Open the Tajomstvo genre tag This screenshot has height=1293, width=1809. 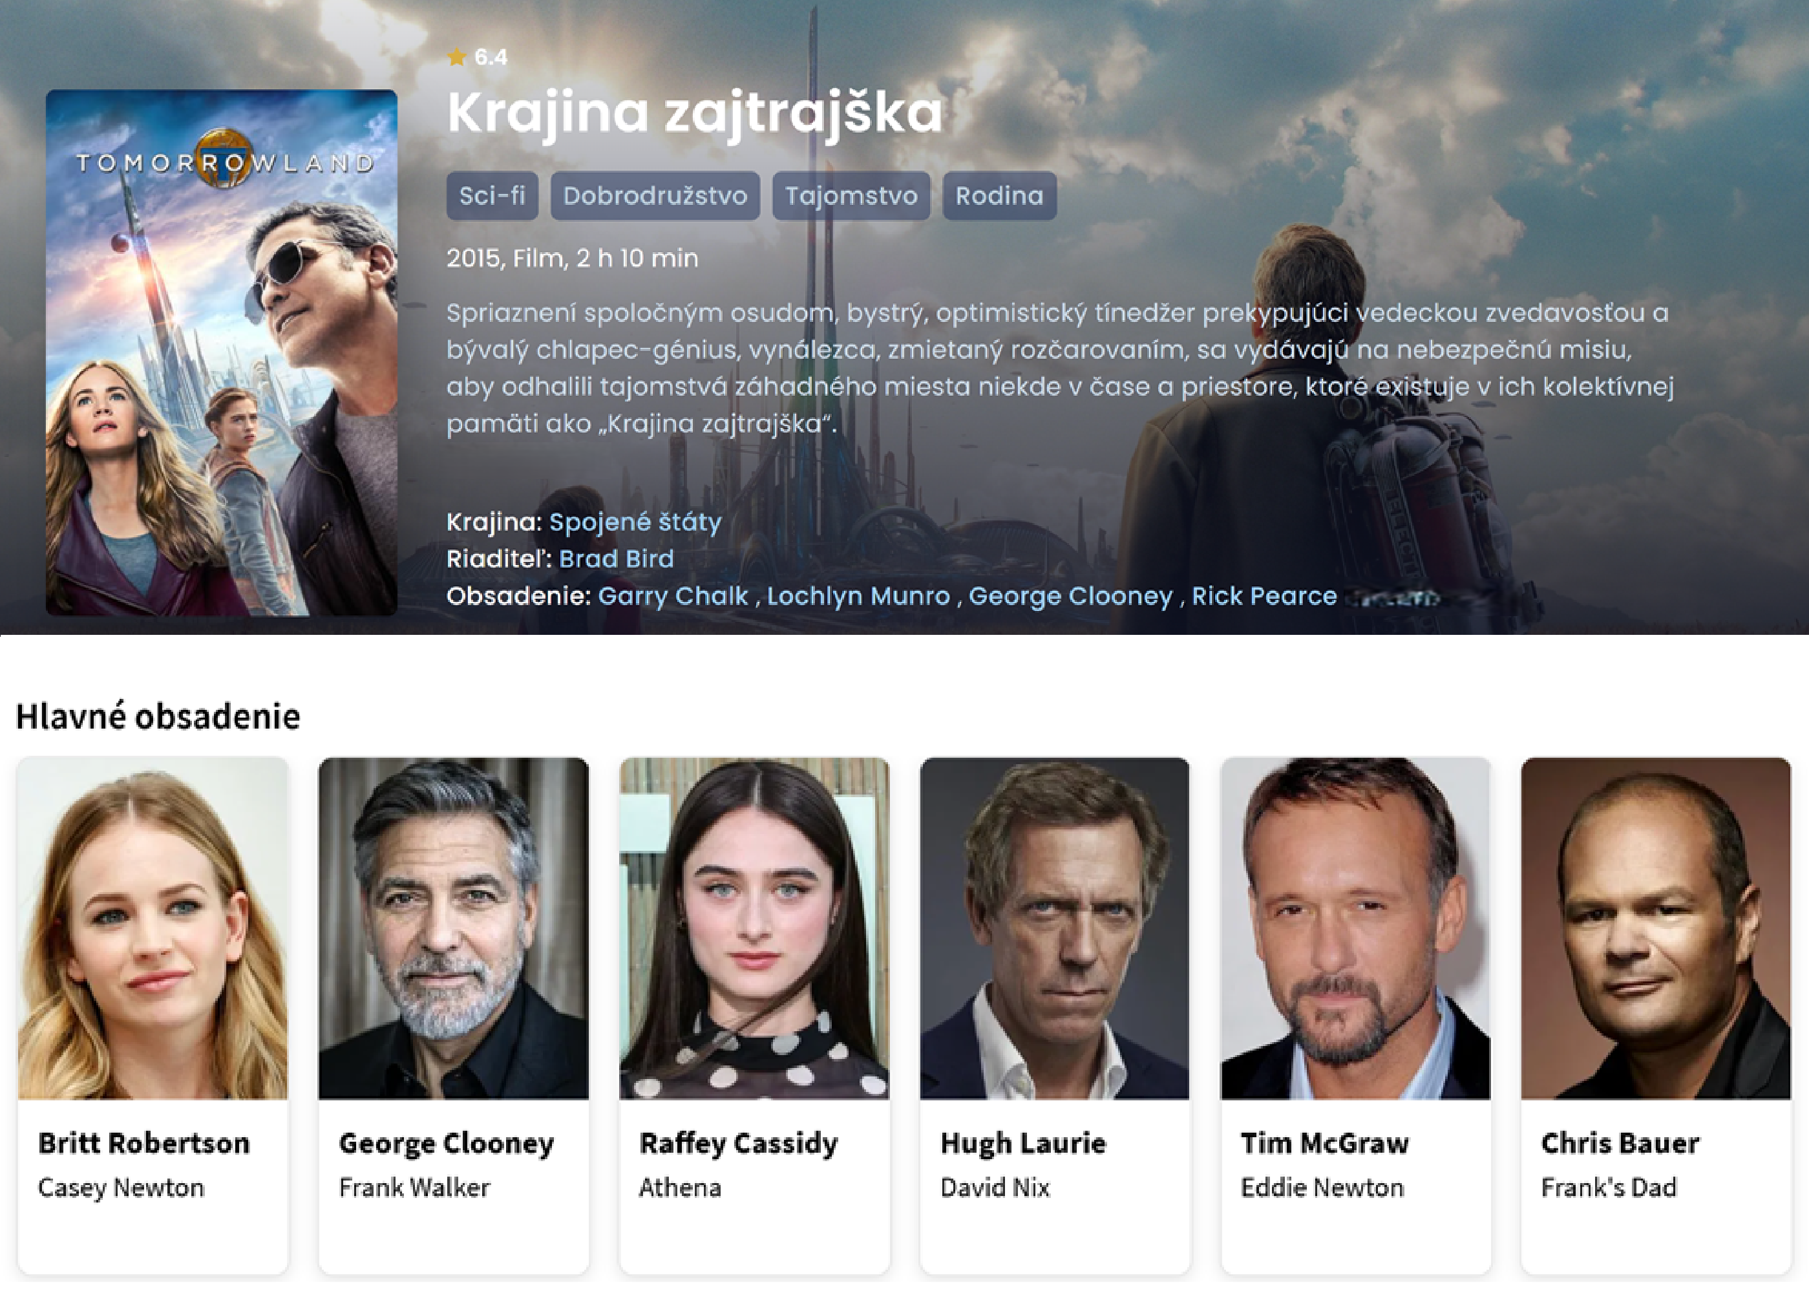pos(851,196)
